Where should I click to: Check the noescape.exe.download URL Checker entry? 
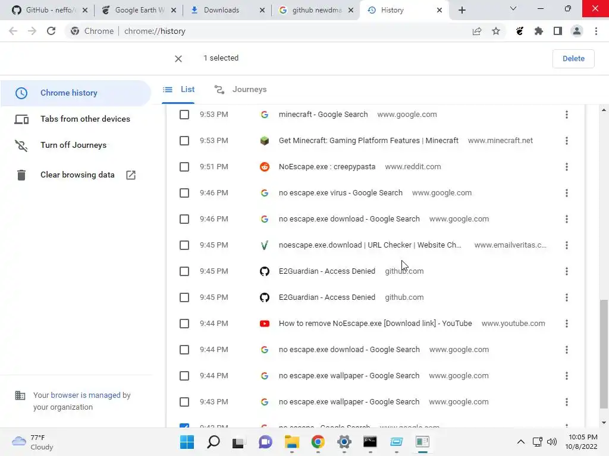pos(184,245)
